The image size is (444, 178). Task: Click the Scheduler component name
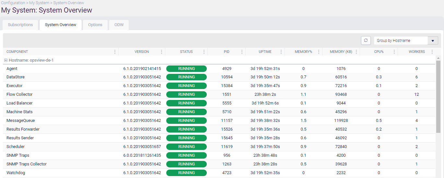16,147
